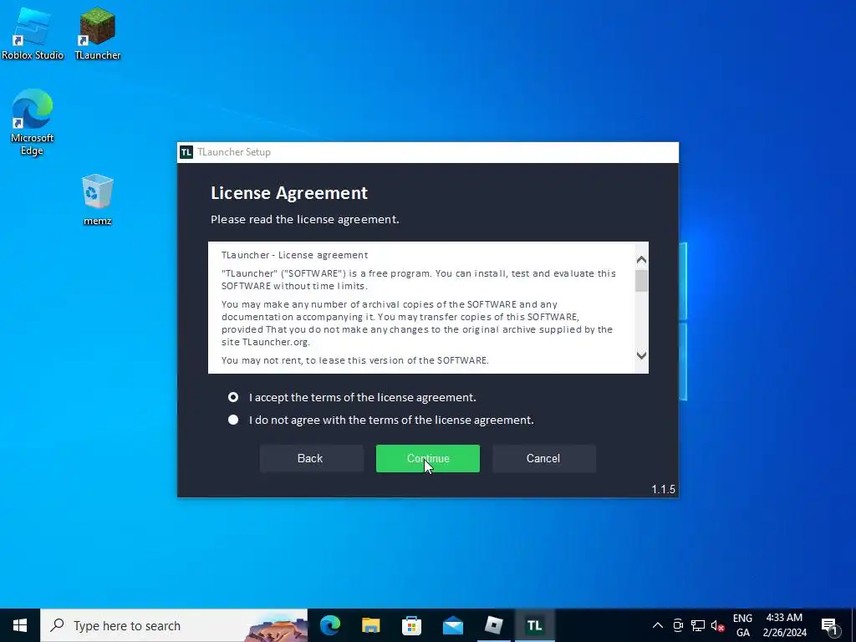Viewport: 856px width, 642px height.
Task: Click 'You may not rent' license line
Action: pos(354,360)
